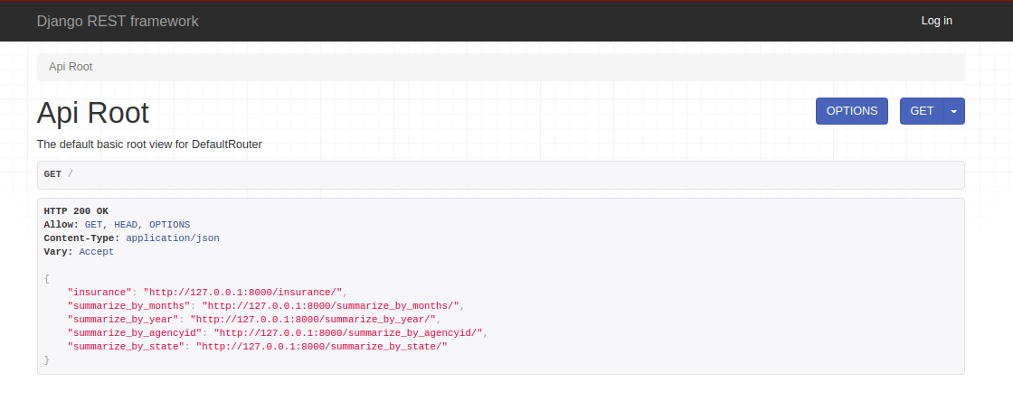Click the Allow header line
The height and width of the screenshot is (410, 1013).
pyautogui.click(x=117, y=224)
